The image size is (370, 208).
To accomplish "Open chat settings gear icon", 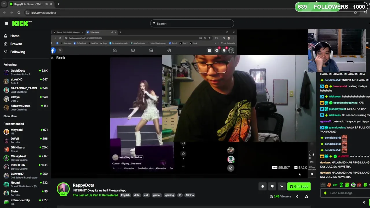I will pos(364,202).
